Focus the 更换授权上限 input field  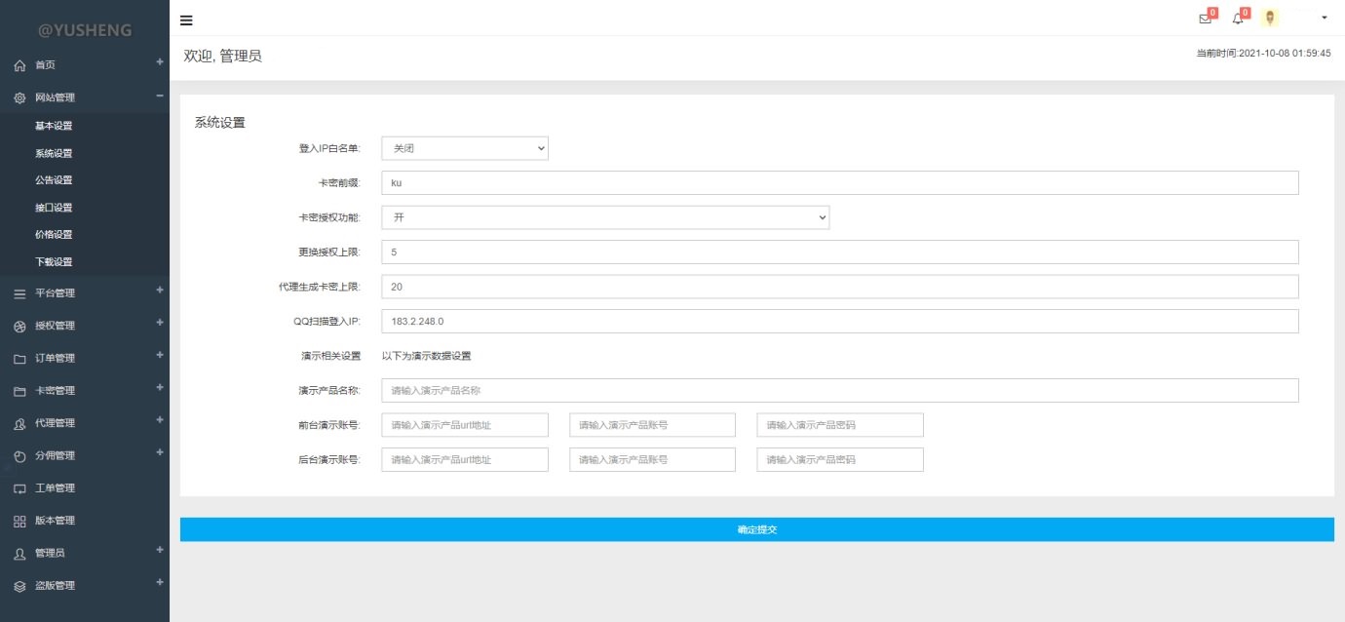pyautogui.click(x=840, y=253)
